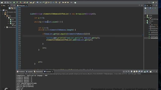Click Open Console icon in console toolbar
This screenshot has height=90, width=161.
coord(151,71)
